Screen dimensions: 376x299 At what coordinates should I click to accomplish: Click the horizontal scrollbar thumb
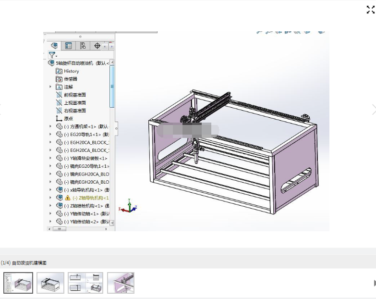(x=59, y=229)
